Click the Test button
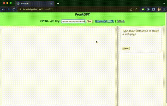The width and height of the screenshot is (167, 106). pyautogui.click(x=89, y=21)
